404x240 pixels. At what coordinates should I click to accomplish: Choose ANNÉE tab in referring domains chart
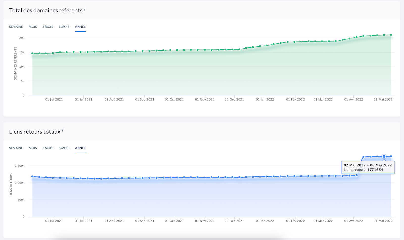pyautogui.click(x=80, y=27)
